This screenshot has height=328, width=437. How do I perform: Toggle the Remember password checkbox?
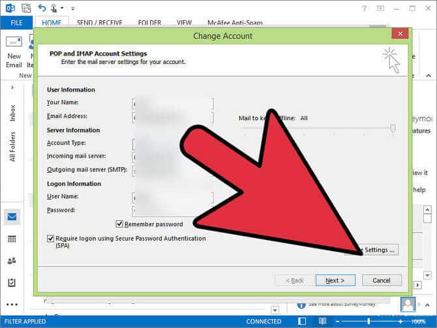[119, 224]
